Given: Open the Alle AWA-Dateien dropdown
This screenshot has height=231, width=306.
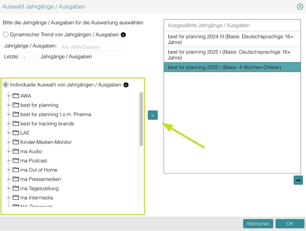Looking at the screenshot, I should tap(91, 47).
